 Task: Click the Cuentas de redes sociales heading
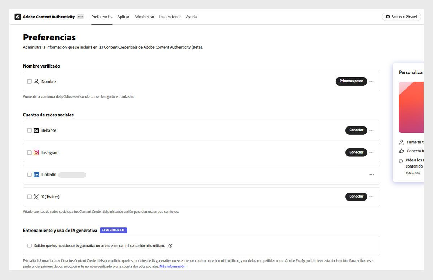point(48,115)
